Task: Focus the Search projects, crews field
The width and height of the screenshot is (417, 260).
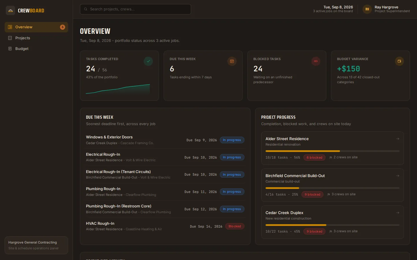Action: coord(135,9)
